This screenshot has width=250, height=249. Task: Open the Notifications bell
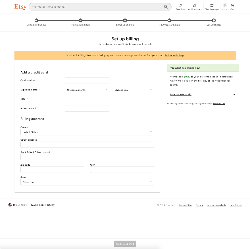coord(195,6)
